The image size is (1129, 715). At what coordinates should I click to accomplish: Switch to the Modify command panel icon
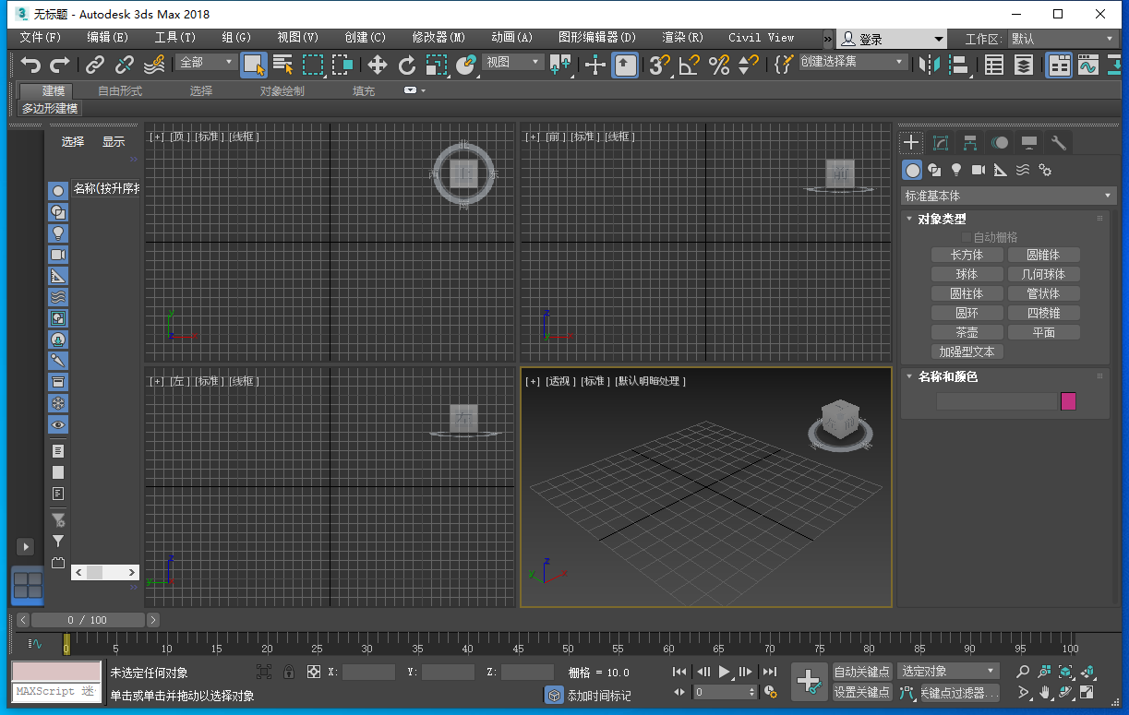pos(940,142)
